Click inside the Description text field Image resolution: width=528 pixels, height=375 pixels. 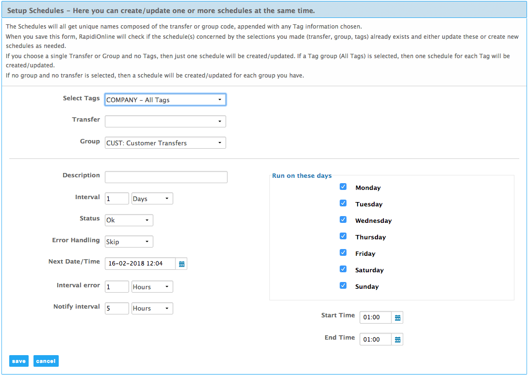166,177
